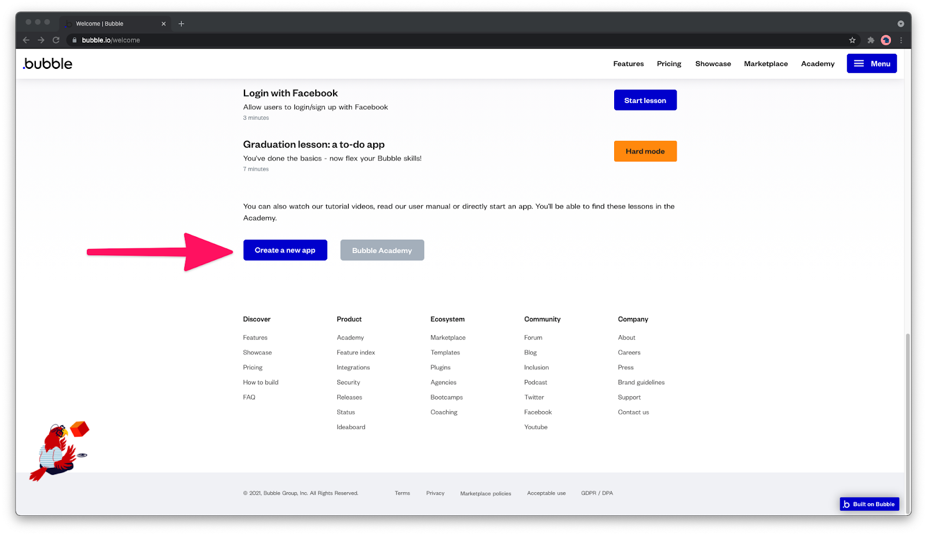Open Academy in top navigation

pyautogui.click(x=818, y=64)
